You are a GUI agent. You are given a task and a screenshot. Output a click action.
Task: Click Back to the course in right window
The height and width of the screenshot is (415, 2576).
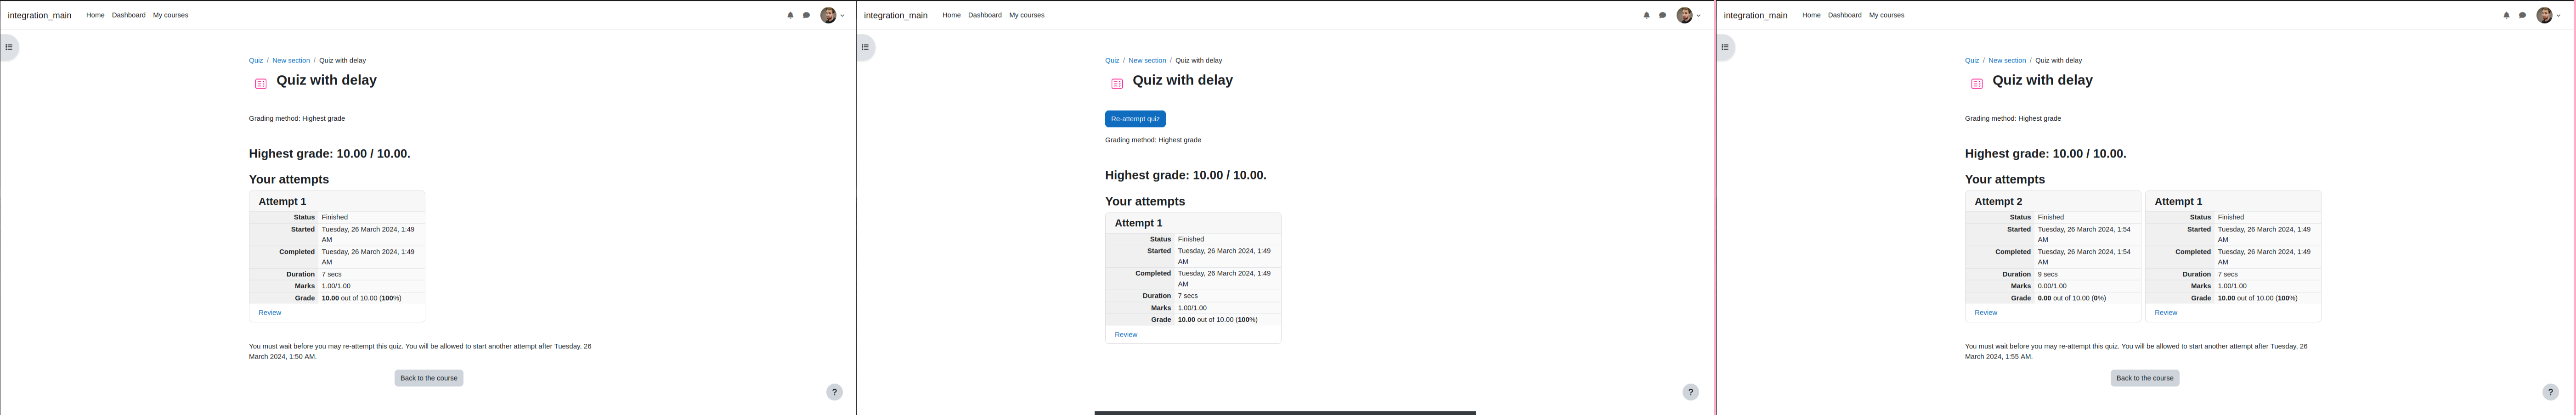[2145, 378]
